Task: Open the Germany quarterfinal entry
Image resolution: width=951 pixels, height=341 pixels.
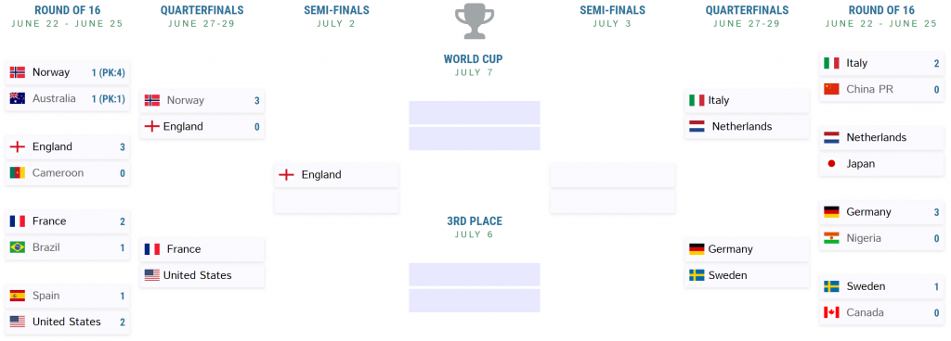Action: click(x=748, y=249)
